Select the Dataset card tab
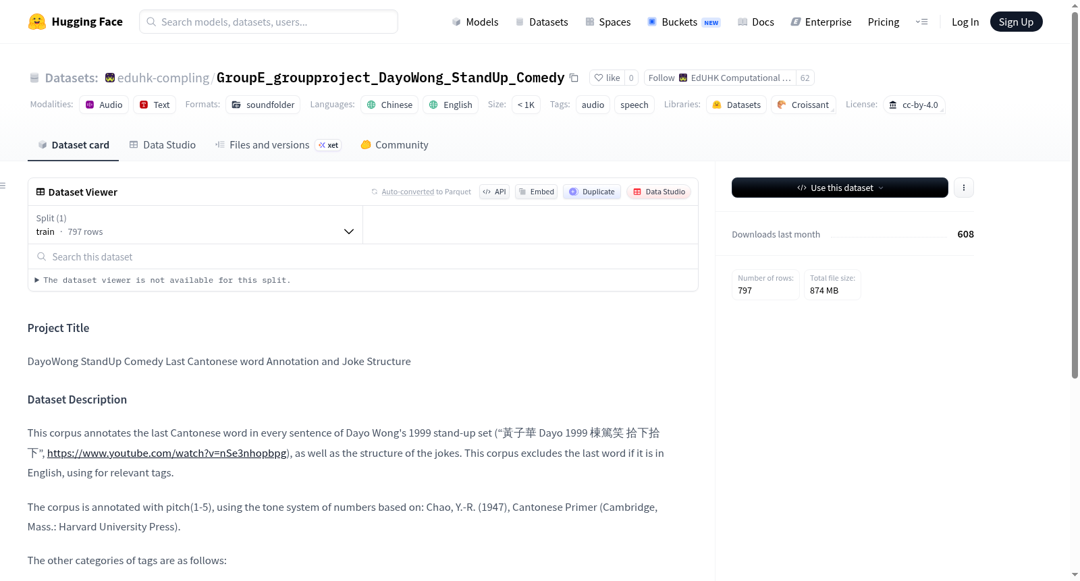The image size is (1080, 581). point(74,145)
